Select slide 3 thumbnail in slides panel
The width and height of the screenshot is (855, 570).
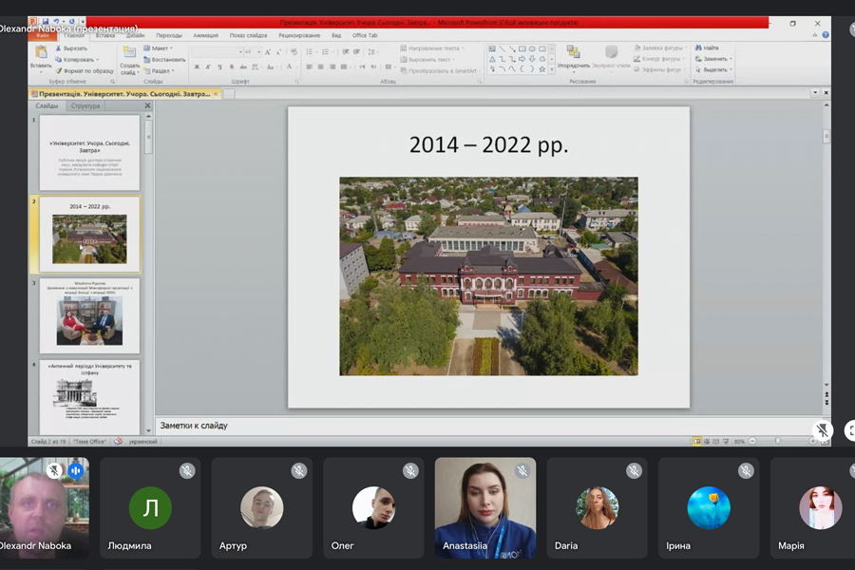89,318
